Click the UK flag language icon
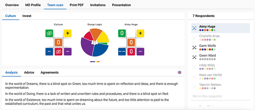The image size is (255, 110). (x=180, y=72)
